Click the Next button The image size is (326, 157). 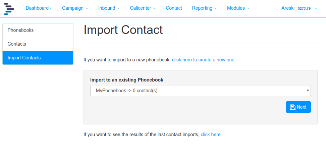tap(298, 107)
